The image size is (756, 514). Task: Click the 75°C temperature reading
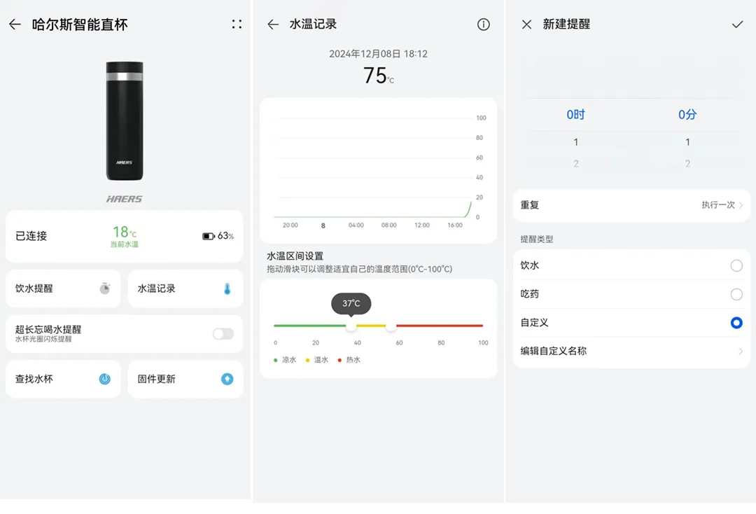click(x=379, y=76)
